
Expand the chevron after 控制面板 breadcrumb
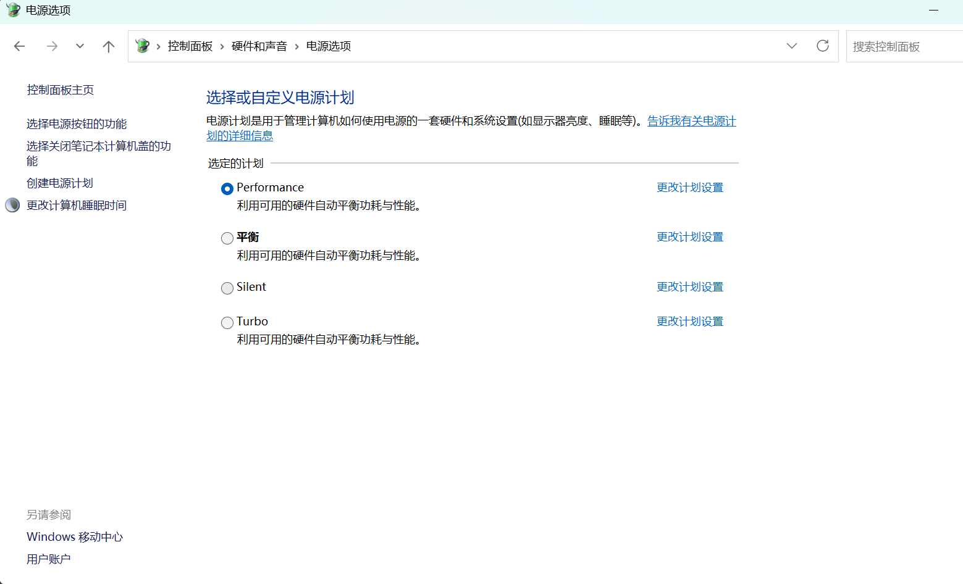tap(222, 46)
